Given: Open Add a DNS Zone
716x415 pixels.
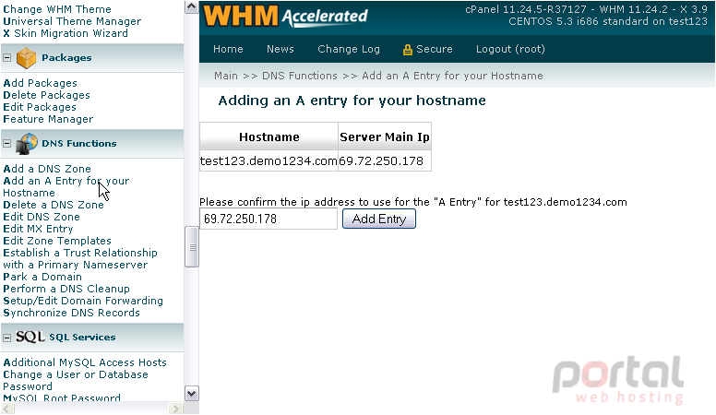Looking at the screenshot, I should point(47,169).
